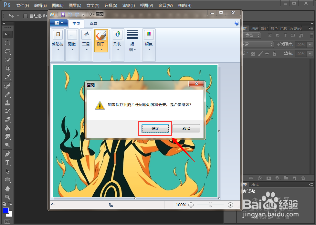Toggle filter for adjustment layers
This screenshot has width=316, height=225.
pyautogui.click(x=278, y=36)
